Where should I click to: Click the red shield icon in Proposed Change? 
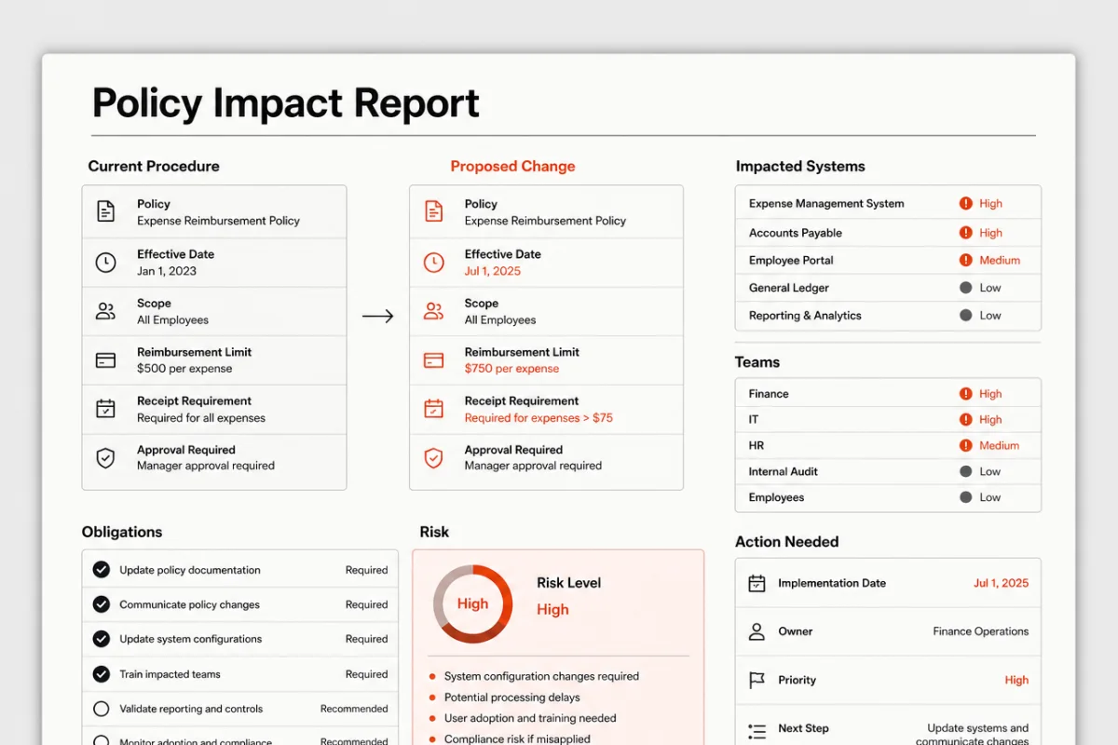tap(434, 457)
